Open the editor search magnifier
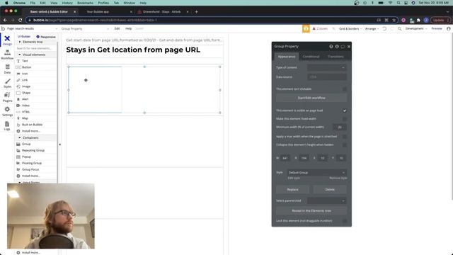The image size is (453, 255). pos(399,28)
